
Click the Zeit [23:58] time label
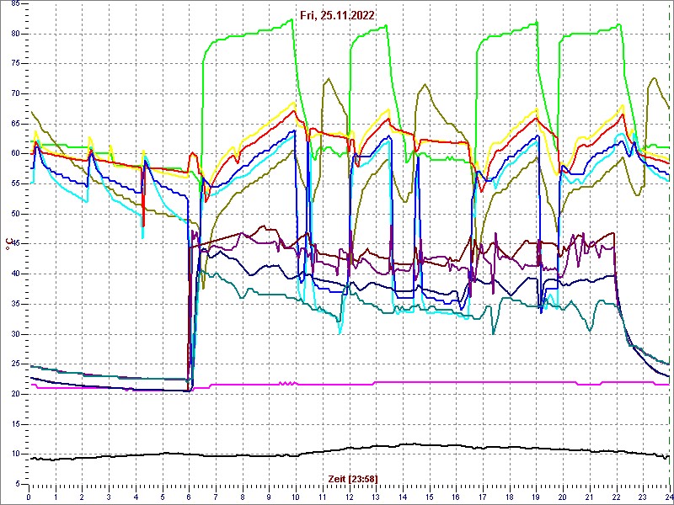[353, 479]
